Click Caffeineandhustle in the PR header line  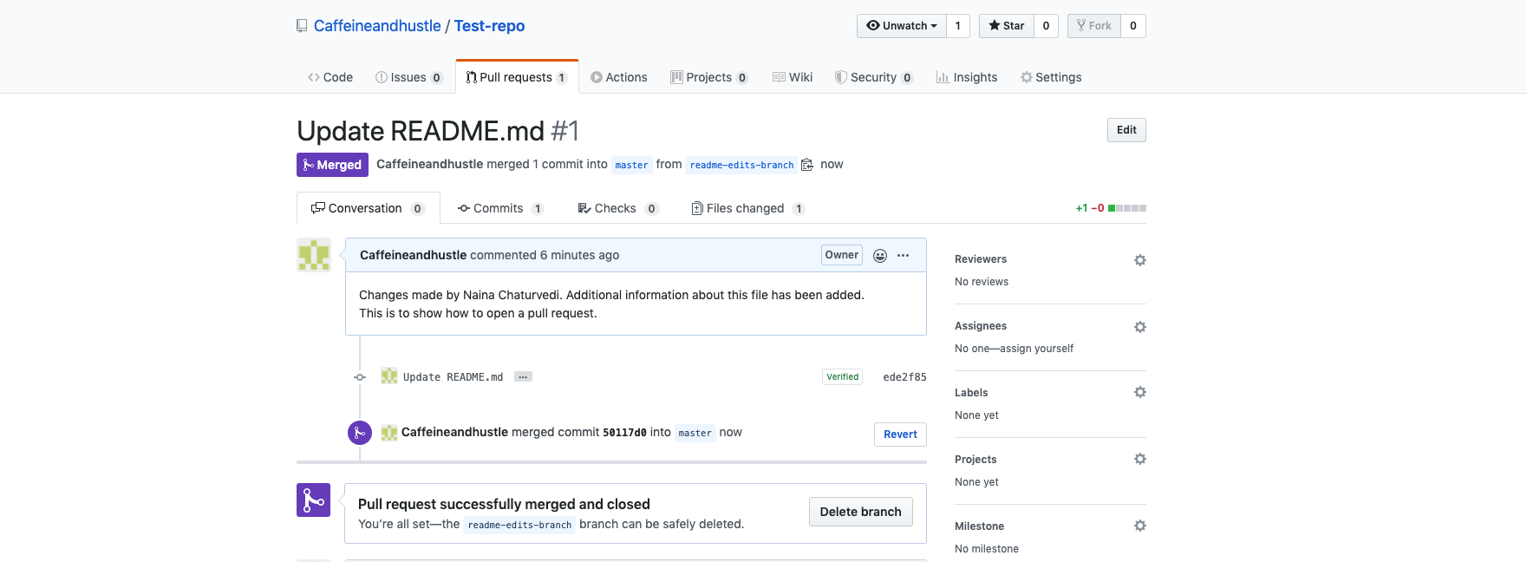pos(429,165)
